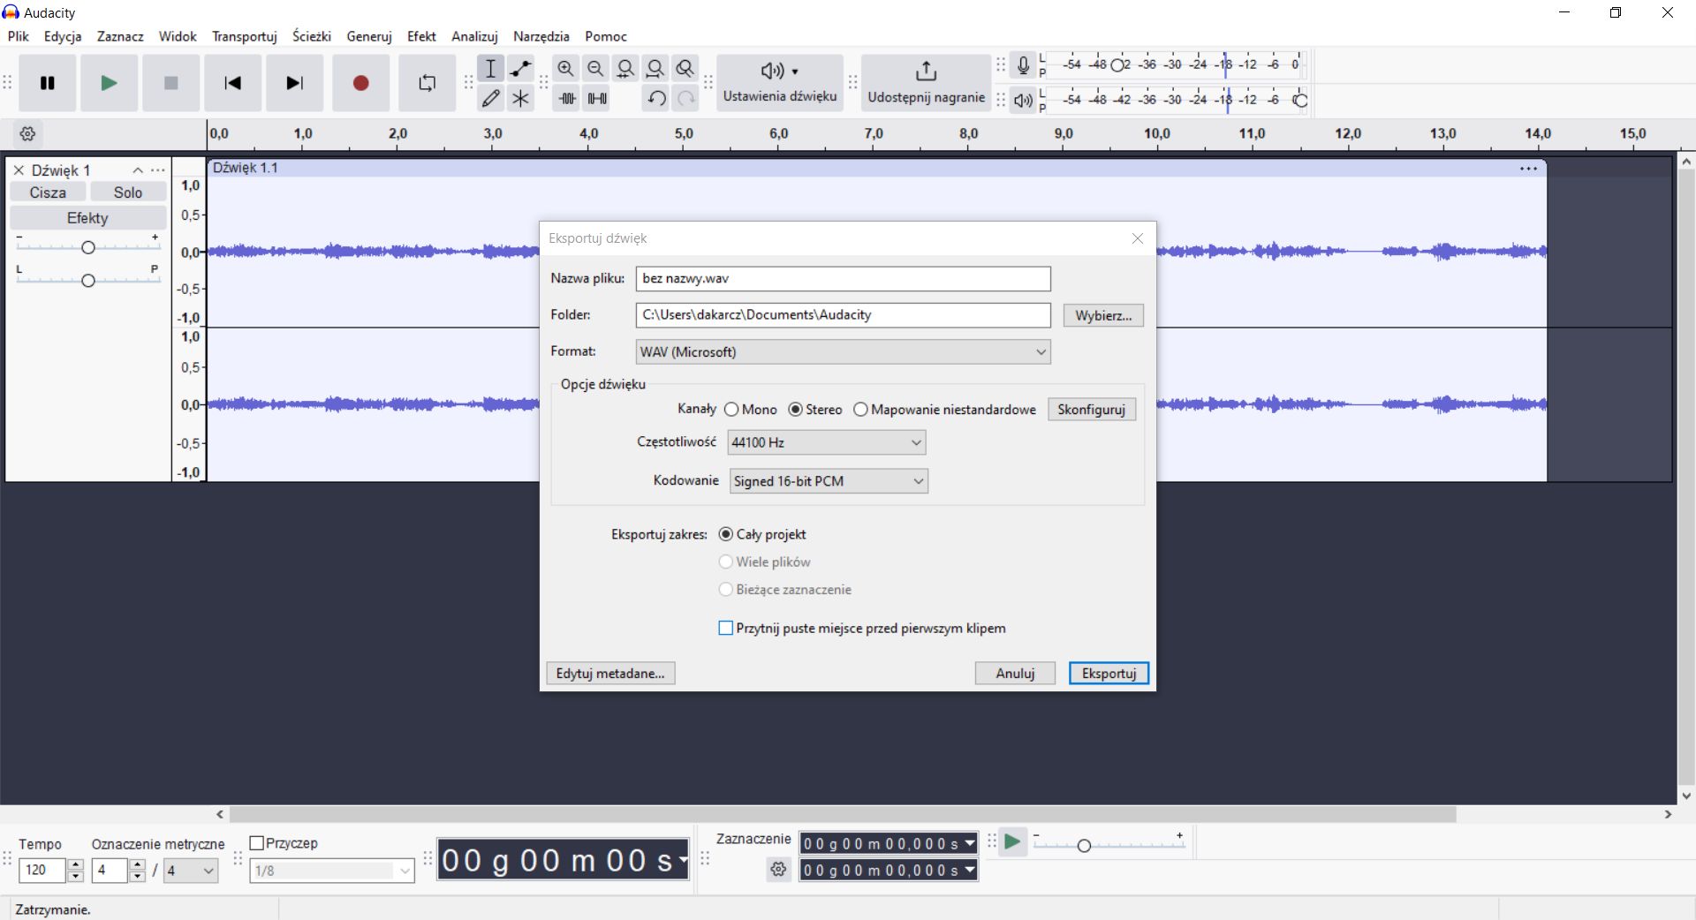The height and width of the screenshot is (920, 1696).
Task: Click the Record button in transport toolbar
Action: [360, 83]
